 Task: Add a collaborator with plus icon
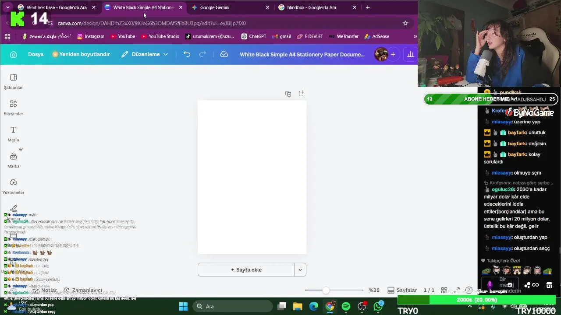click(393, 54)
